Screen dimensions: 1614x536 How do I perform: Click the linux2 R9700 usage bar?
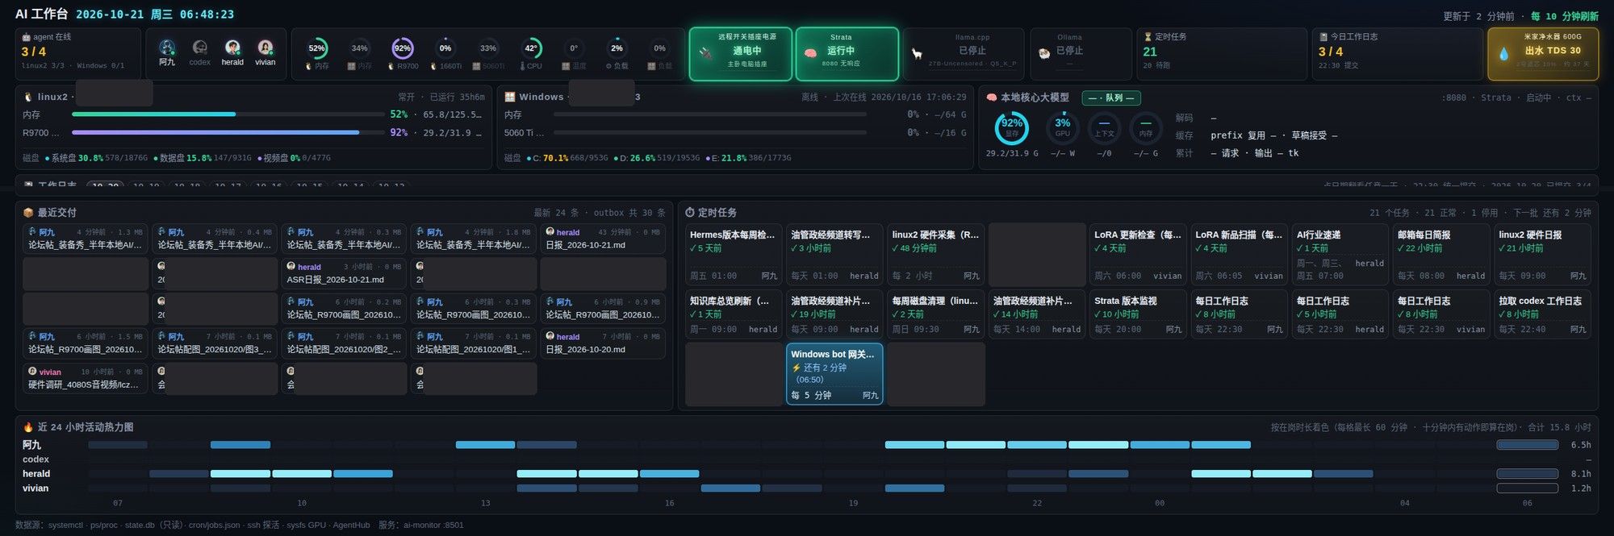[228, 132]
